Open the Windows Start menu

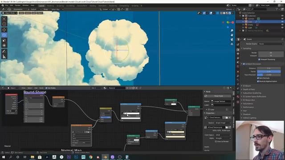coord(4,157)
